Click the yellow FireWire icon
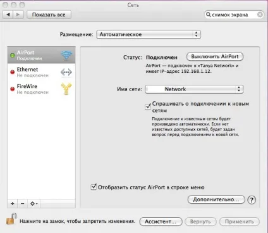The image size is (268, 233). click(x=66, y=89)
